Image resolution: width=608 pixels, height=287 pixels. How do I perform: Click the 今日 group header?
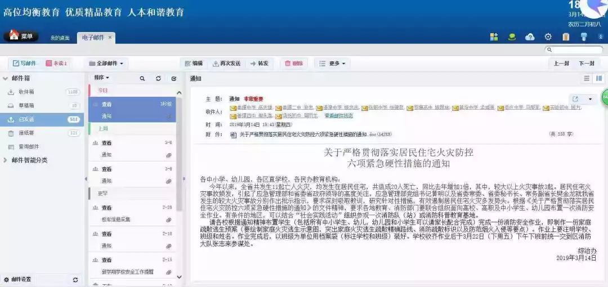coord(132,90)
